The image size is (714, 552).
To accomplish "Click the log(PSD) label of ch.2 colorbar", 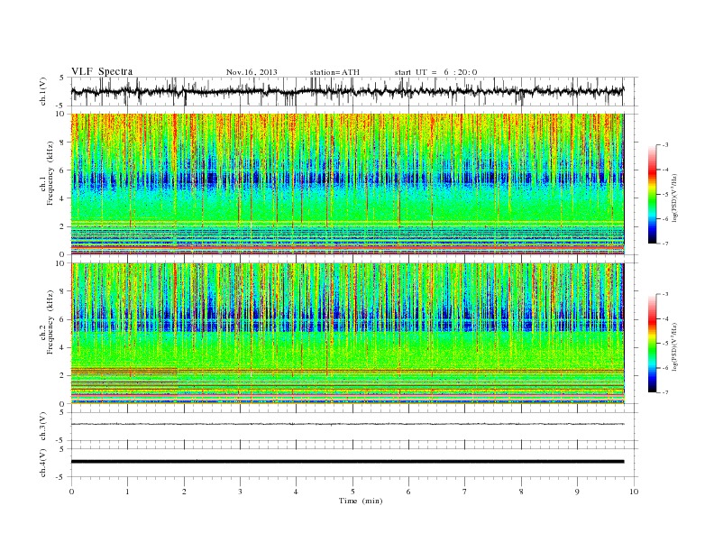I will click(x=675, y=347).
